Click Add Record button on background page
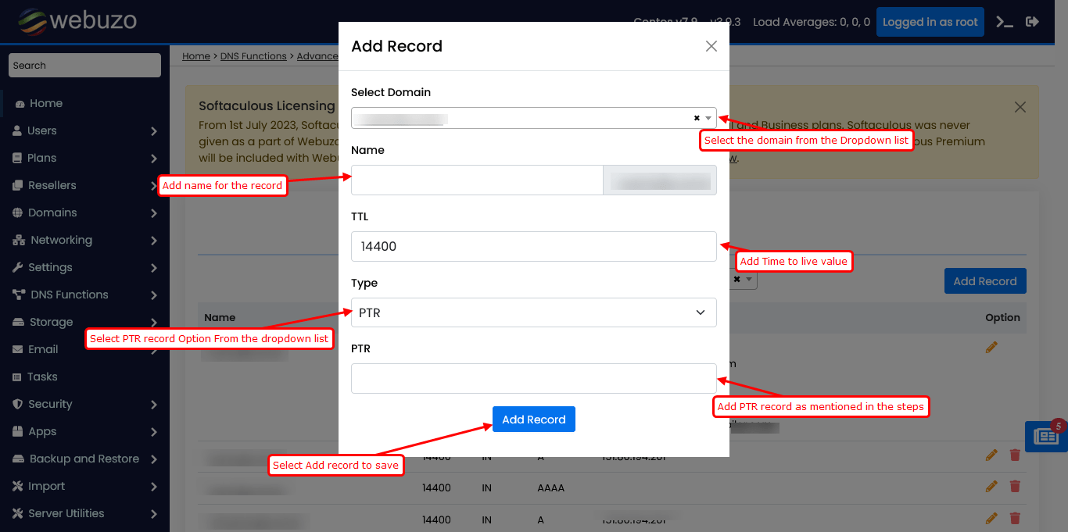This screenshot has width=1068, height=532. pyautogui.click(x=985, y=281)
